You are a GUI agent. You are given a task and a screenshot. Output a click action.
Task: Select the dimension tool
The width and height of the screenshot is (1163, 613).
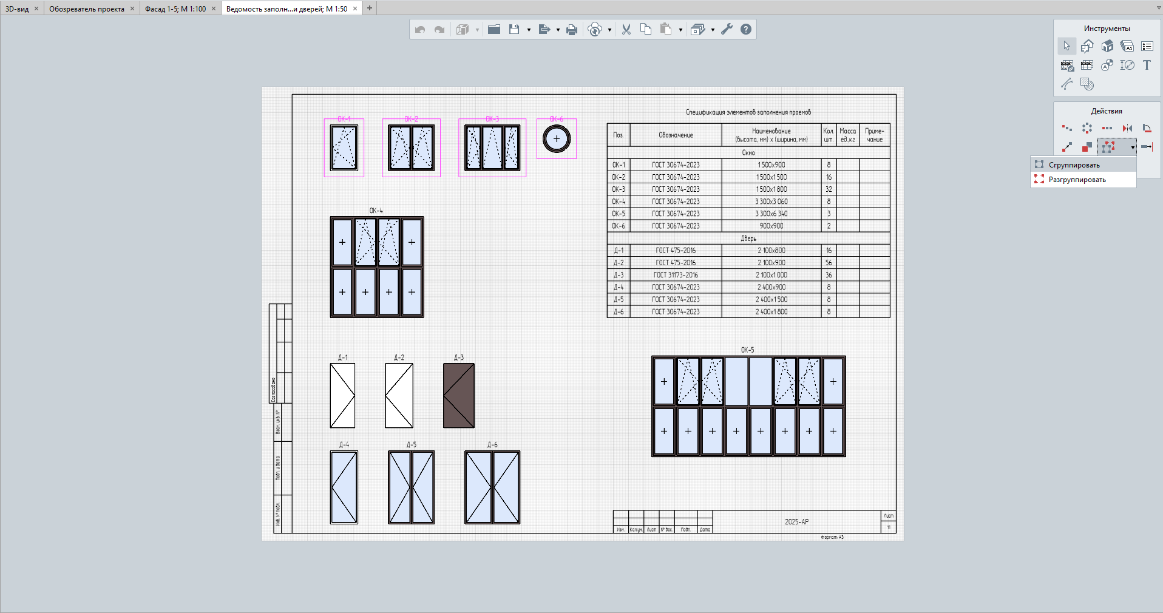1127,65
